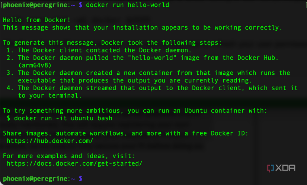Click the bottom phoenix@peregrine prompt text
This screenshot has width=307, height=185.
click(39, 179)
